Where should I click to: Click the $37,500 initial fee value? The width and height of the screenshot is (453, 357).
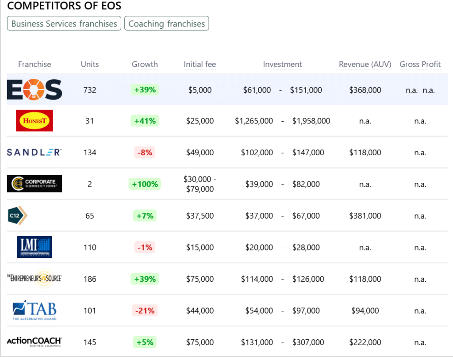click(200, 216)
